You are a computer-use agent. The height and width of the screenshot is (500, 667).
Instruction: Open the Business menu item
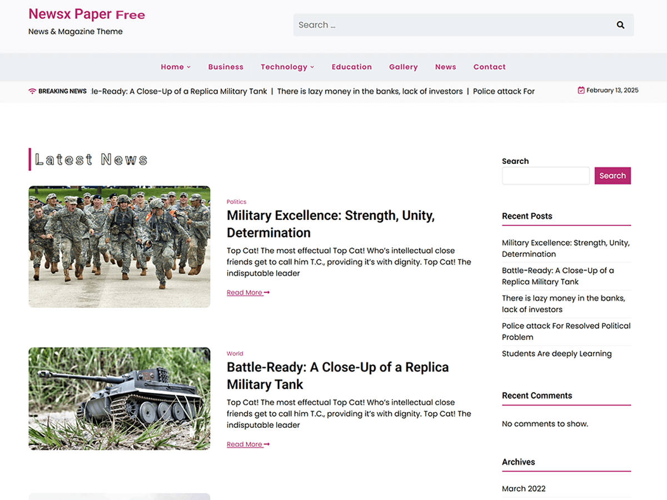[x=226, y=67]
